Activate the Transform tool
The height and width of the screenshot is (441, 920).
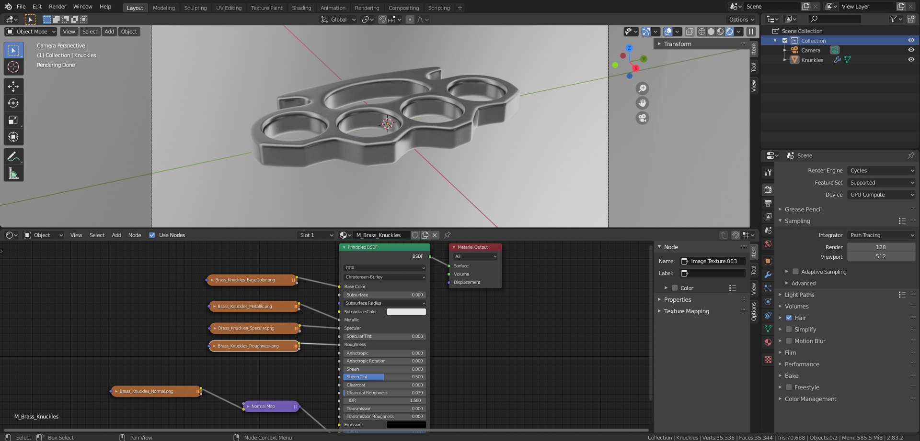point(13,137)
